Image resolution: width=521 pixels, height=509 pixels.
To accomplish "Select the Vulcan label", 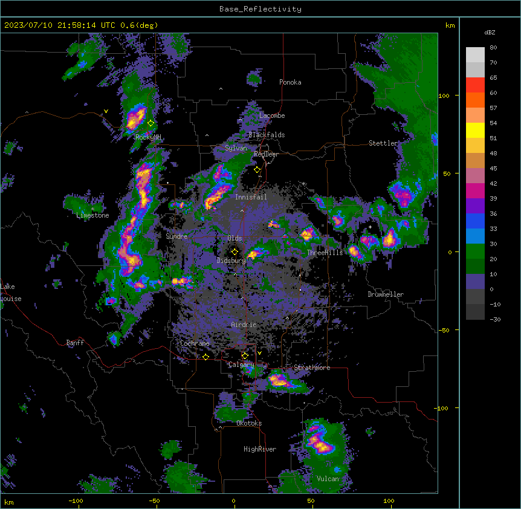I will coord(328,479).
